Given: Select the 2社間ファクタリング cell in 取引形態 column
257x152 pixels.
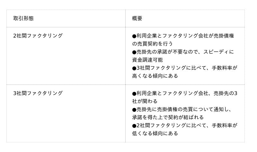Looking at the screenshot, I should pyautogui.click(x=38, y=36).
